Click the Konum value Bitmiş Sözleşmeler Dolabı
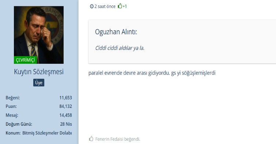 [47, 133]
